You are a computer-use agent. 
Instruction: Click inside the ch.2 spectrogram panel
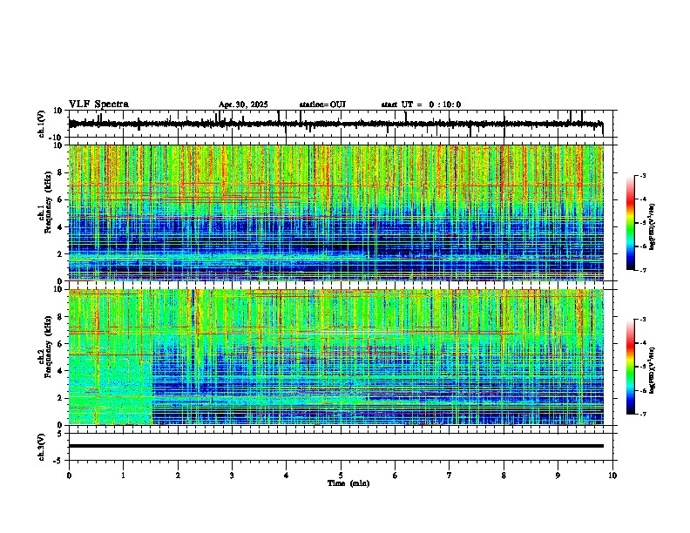click(335, 357)
